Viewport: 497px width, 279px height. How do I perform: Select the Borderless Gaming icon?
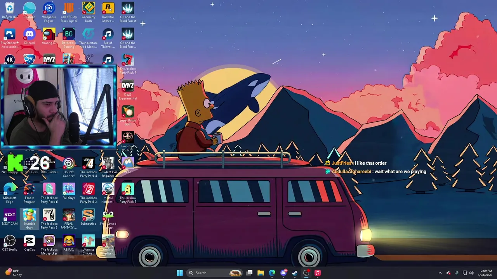click(69, 38)
